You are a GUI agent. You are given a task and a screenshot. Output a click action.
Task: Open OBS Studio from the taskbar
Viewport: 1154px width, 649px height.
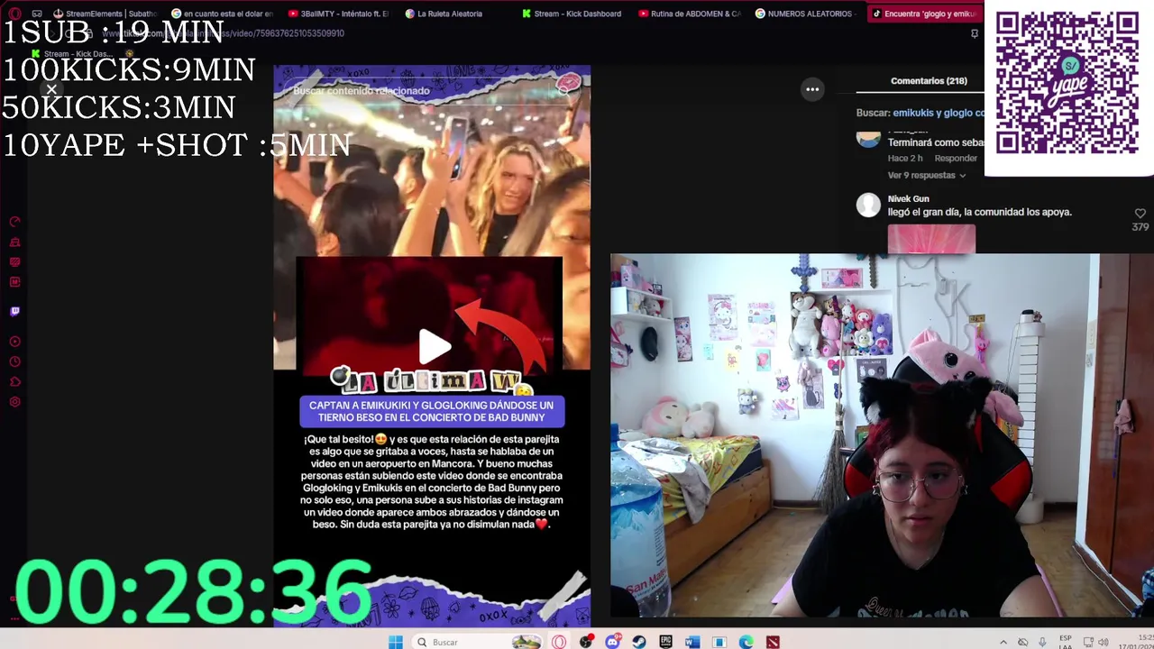[x=586, y=642]
